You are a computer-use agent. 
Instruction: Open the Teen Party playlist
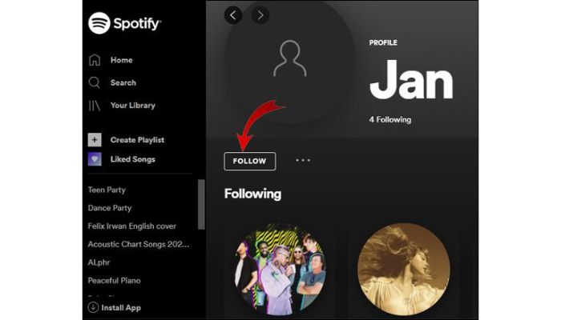(107, 190)
